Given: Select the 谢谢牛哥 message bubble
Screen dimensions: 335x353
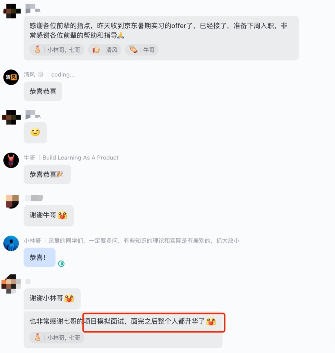Looking at the screenshot, I should point(49,216).
